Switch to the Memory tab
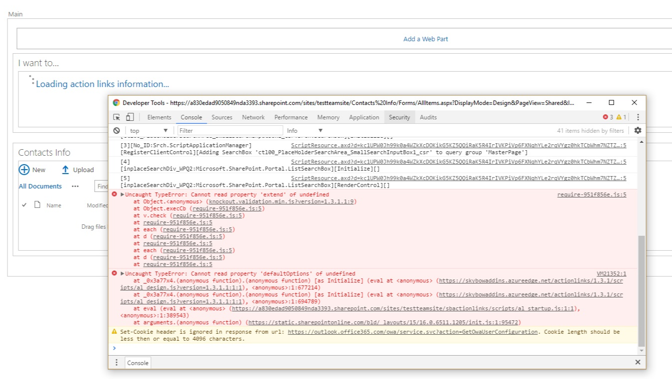 click(328, 117)
